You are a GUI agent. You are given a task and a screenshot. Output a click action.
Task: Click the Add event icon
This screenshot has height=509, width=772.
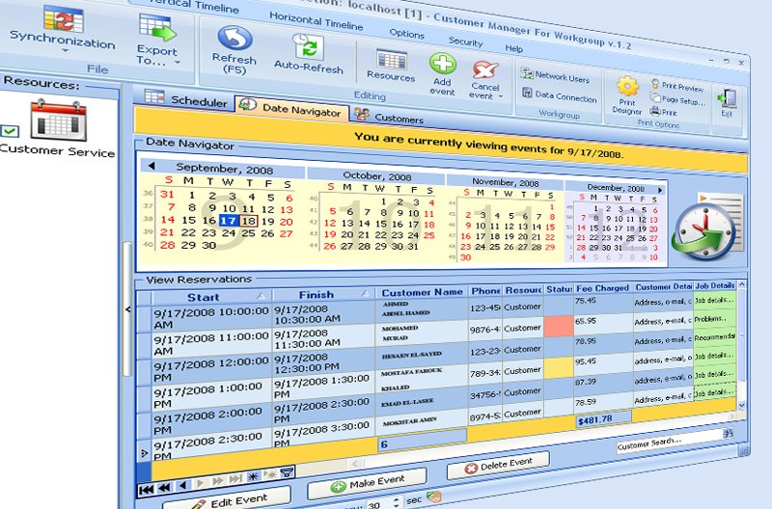point(443,66)
